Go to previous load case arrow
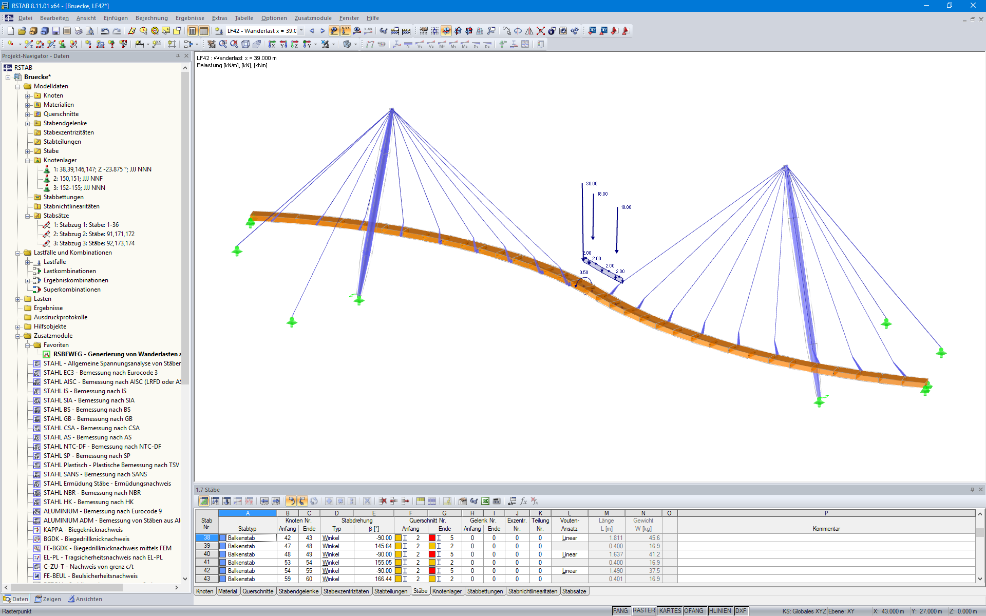The width and height of the screenshot is (986, 616). point(312,31)
